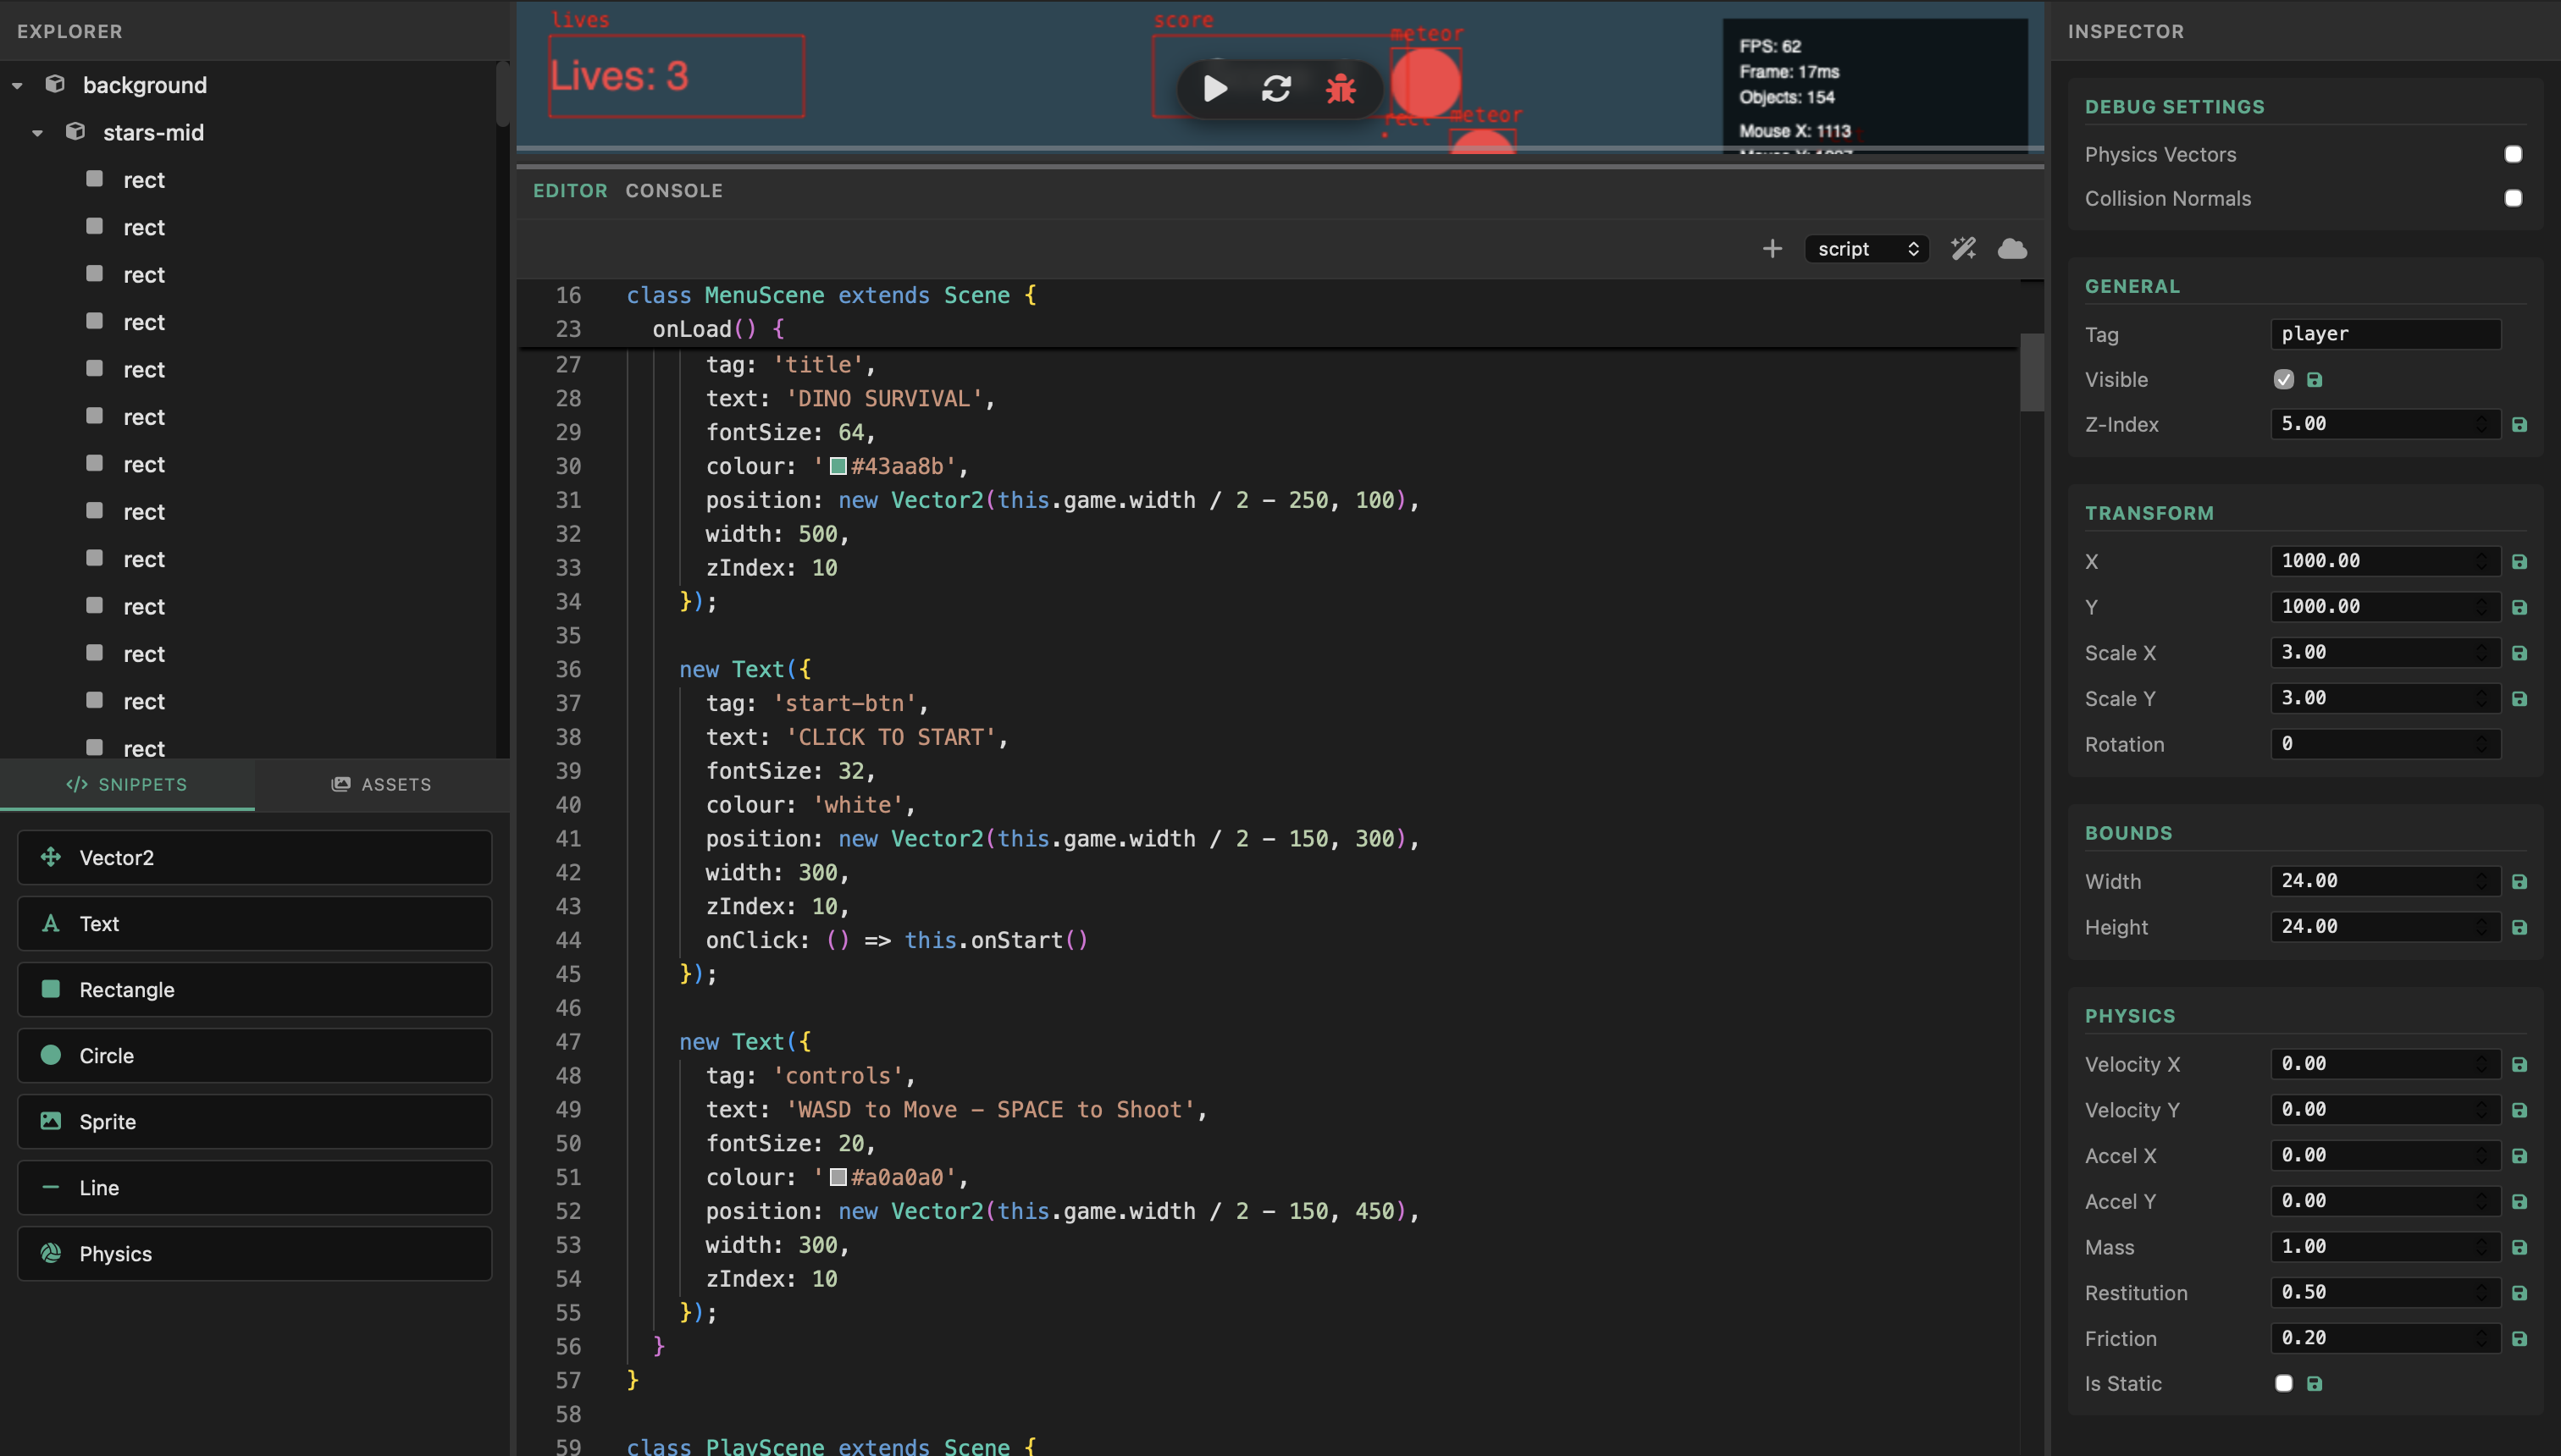Screen dimensions: 2561x1456
Task: Click the Friction stepper arrows
Action: 2481,1338
